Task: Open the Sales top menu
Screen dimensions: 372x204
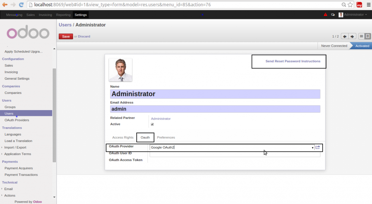Action: point(31,14)
